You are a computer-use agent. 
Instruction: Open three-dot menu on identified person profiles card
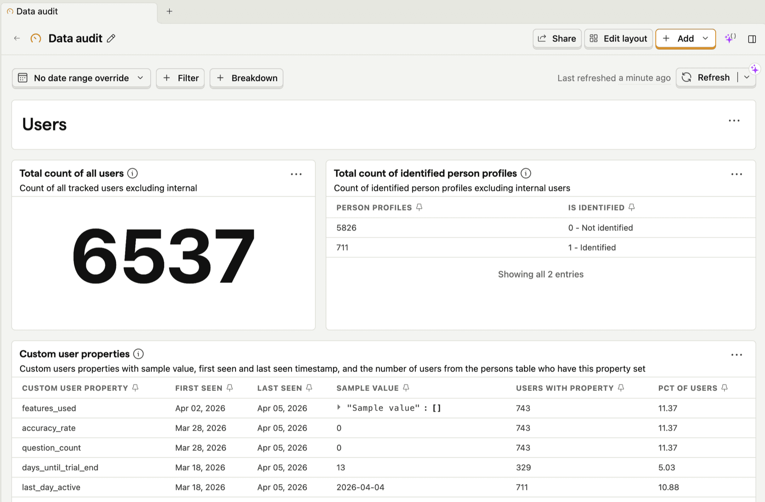click(737, 174)
